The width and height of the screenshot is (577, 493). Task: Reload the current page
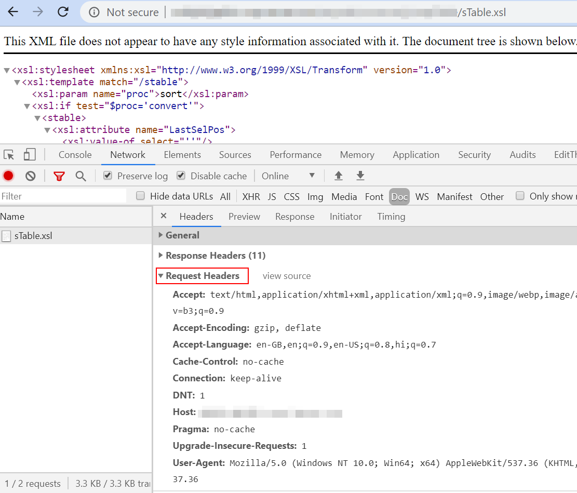(64, 11)
